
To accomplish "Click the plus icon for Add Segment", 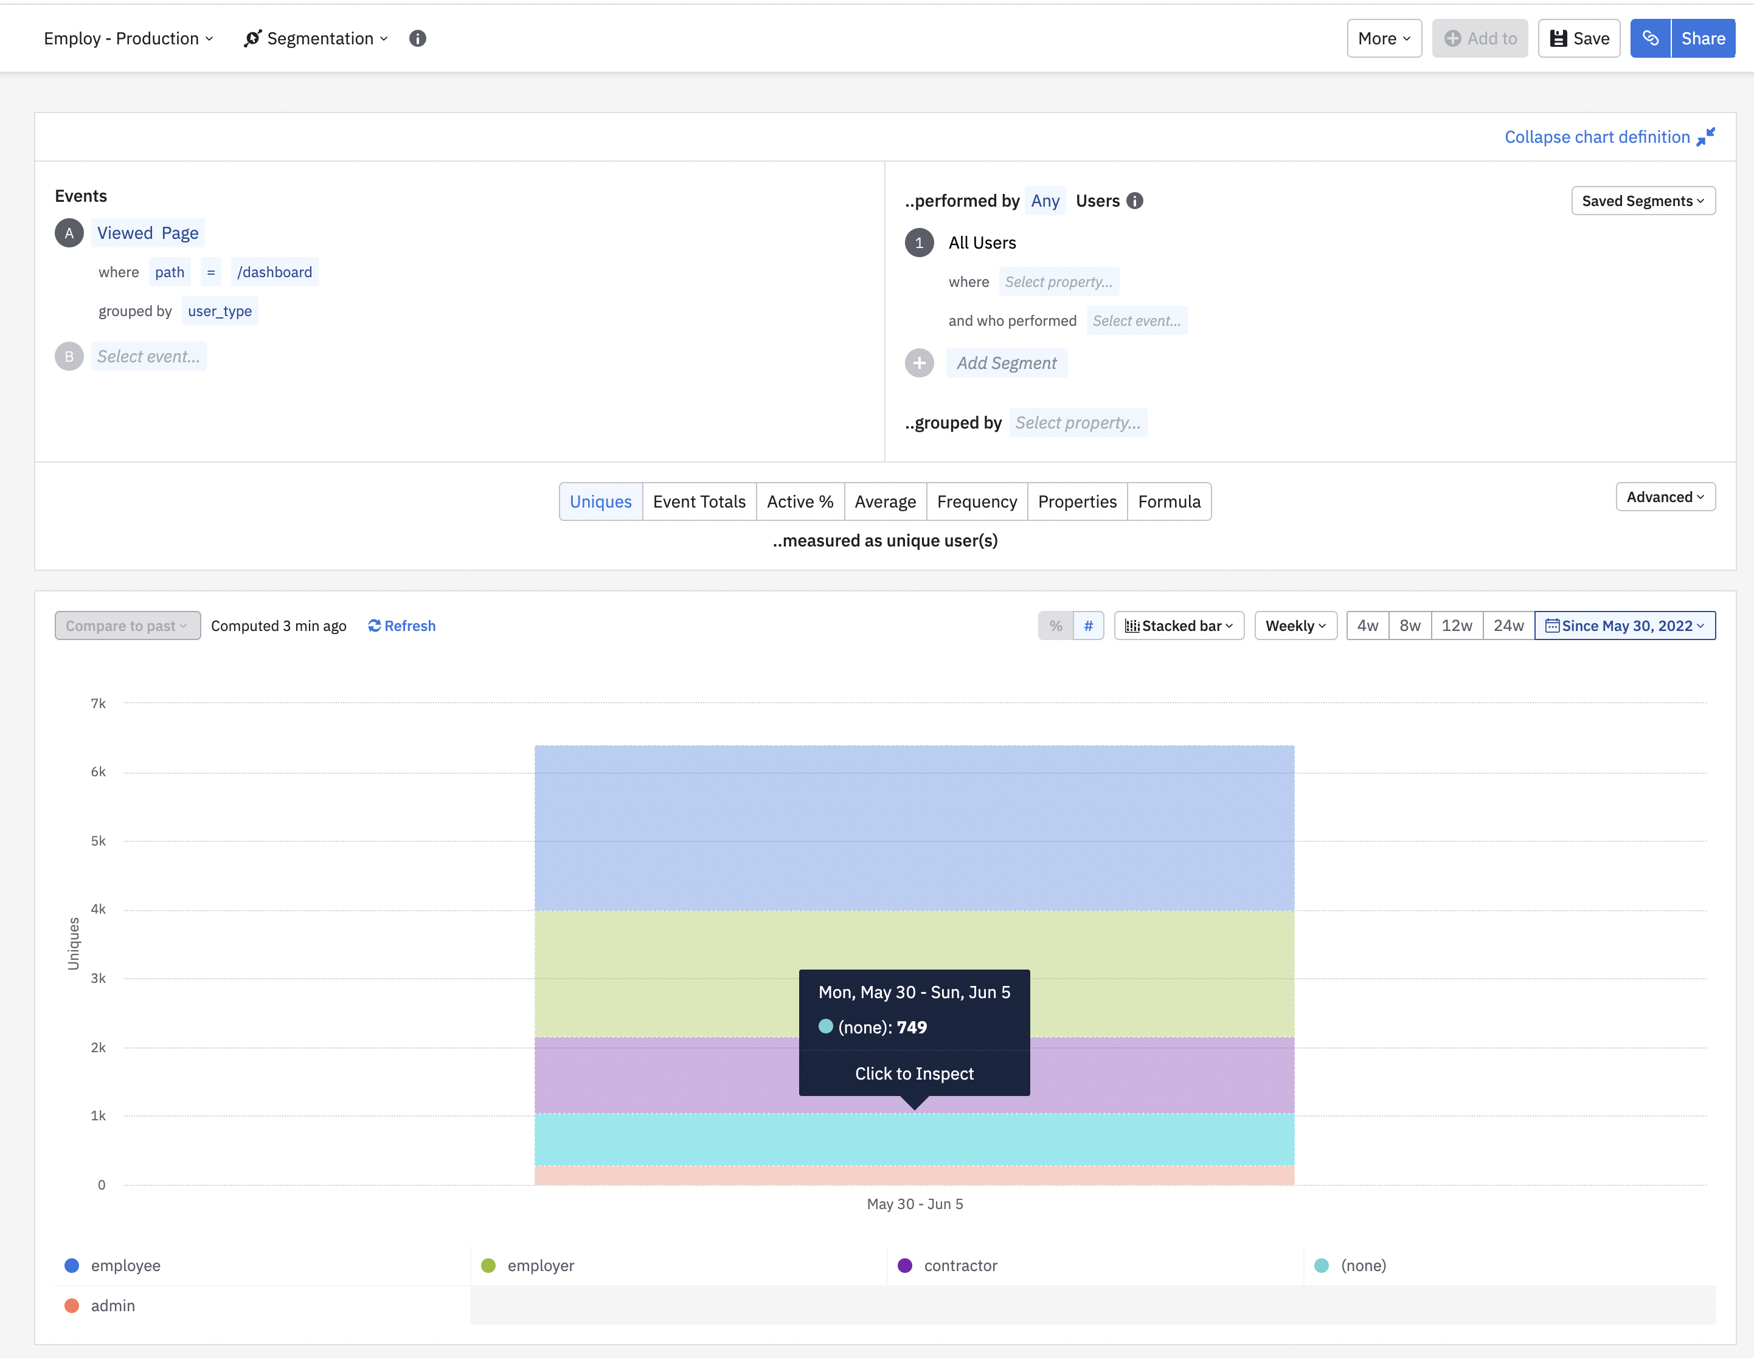I will [920, 363].
